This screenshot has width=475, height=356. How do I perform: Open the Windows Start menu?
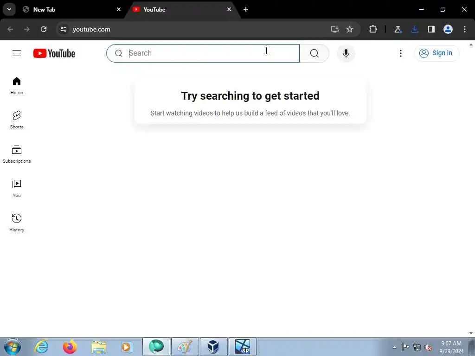[x=13, y=347]
